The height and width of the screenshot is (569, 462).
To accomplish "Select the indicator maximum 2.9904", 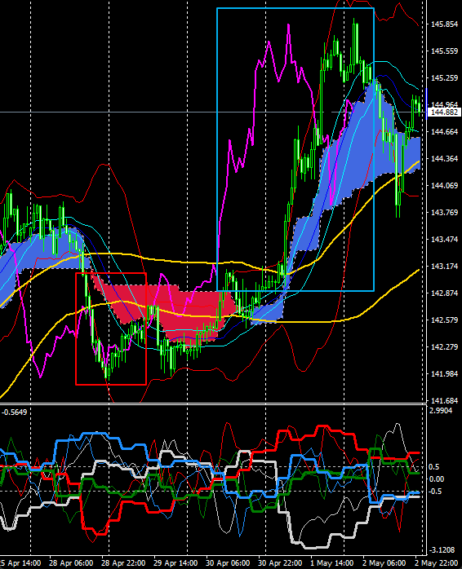I will click(x=441, y=410).
